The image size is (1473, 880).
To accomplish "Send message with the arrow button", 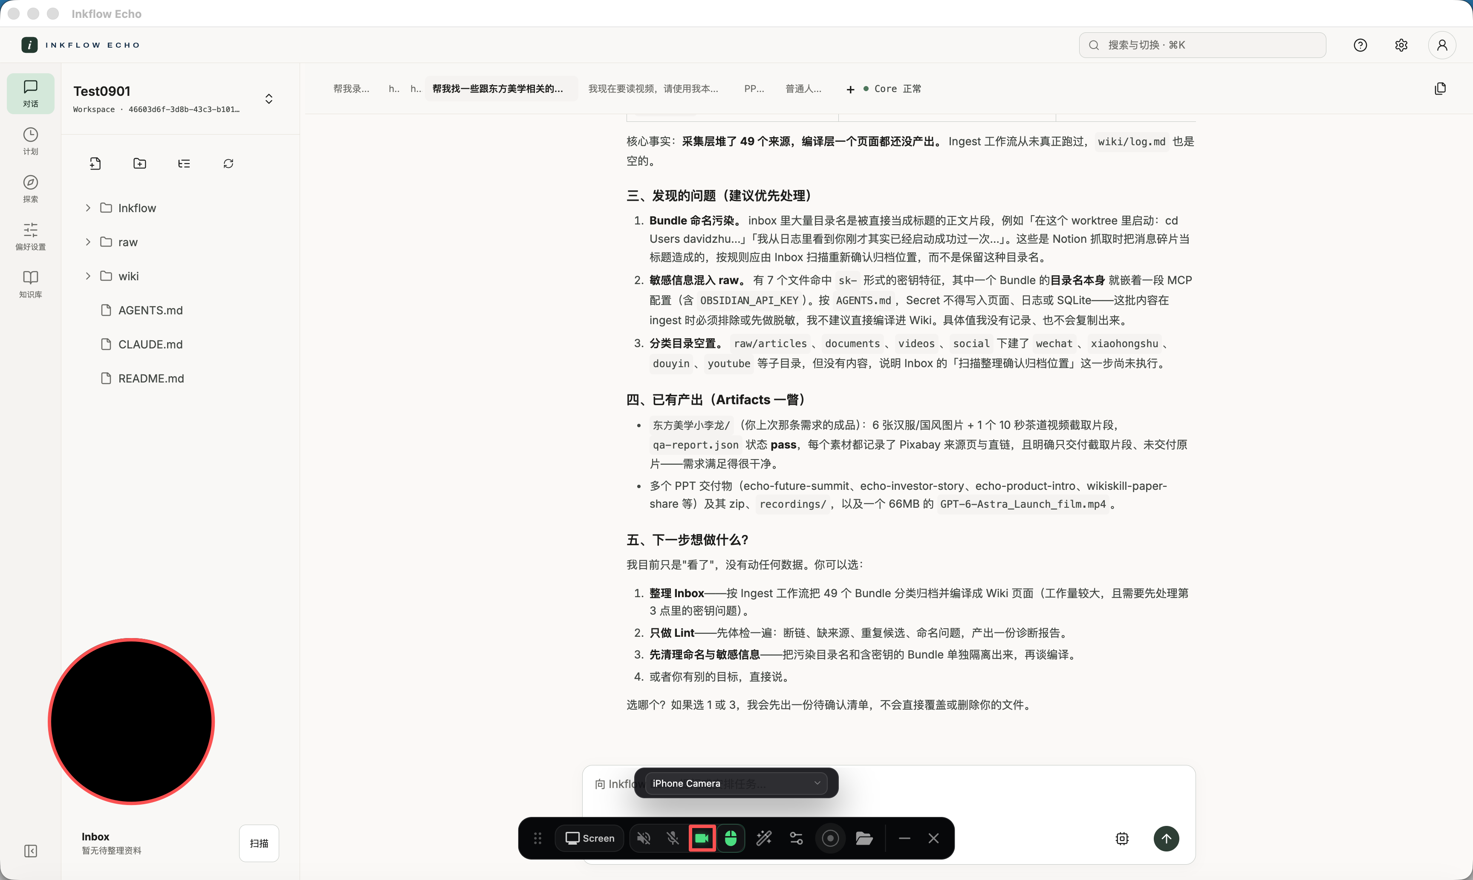I will (1166, 839).
